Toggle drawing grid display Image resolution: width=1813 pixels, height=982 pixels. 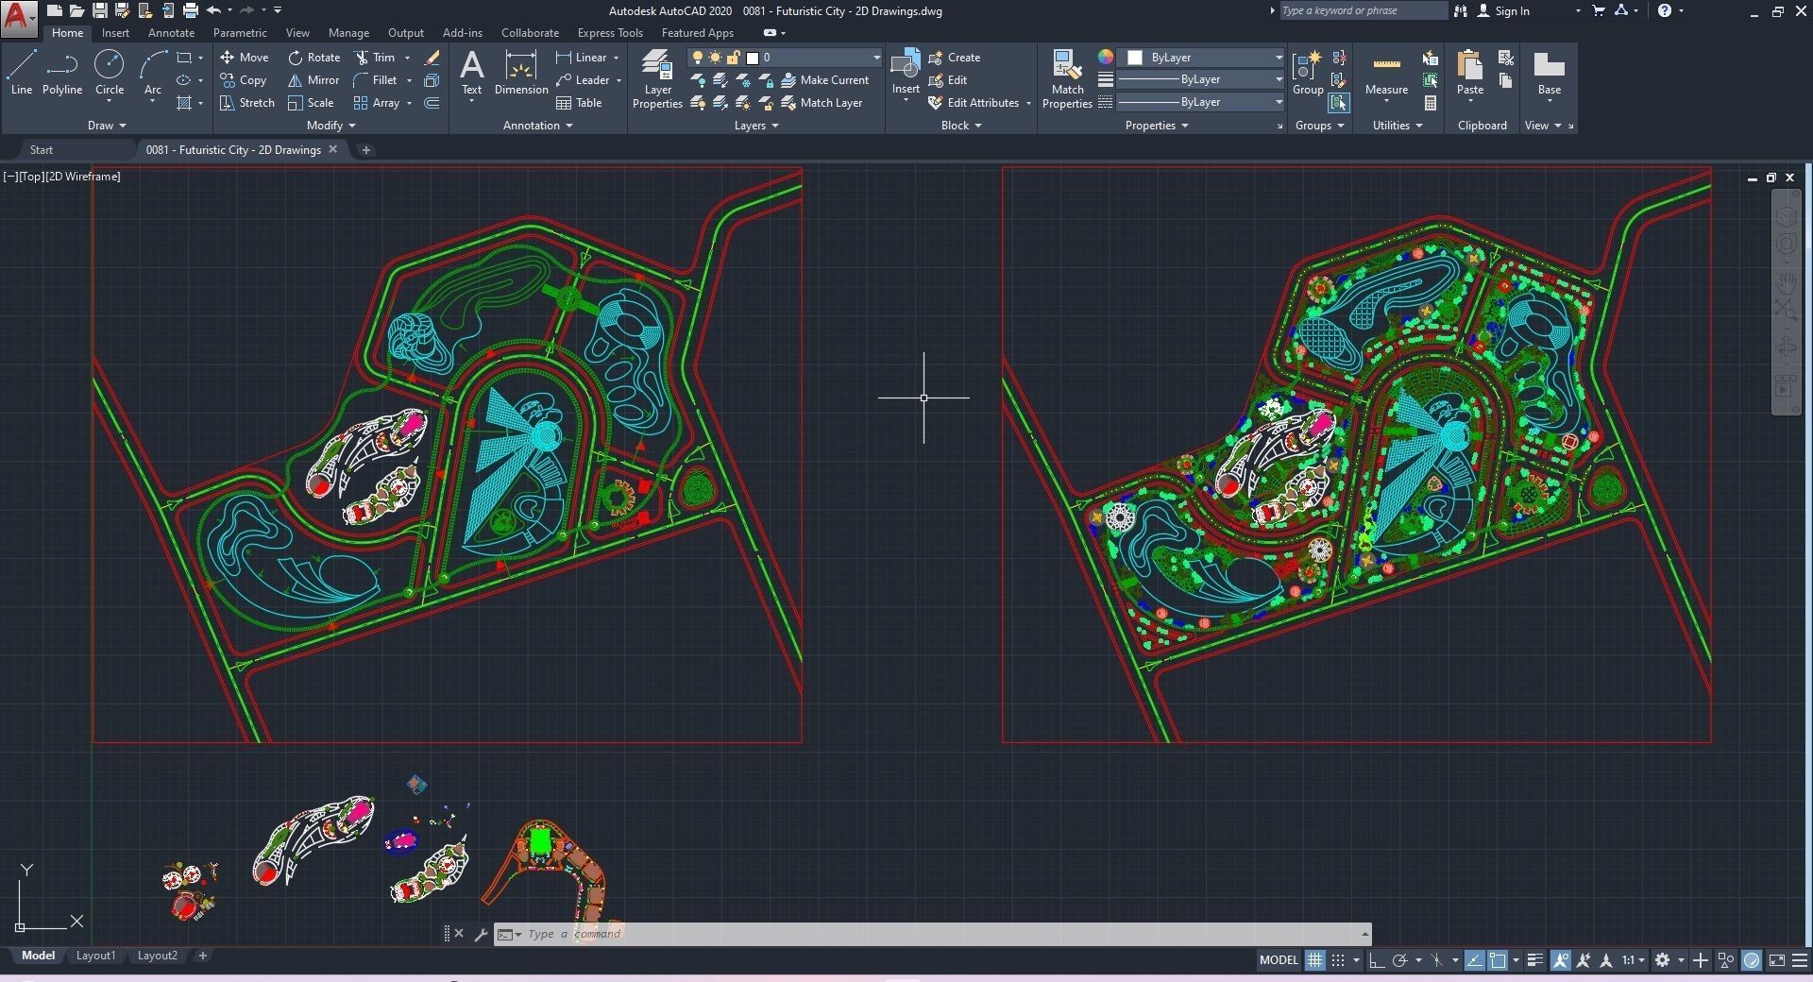click(x=1314, y=960)
